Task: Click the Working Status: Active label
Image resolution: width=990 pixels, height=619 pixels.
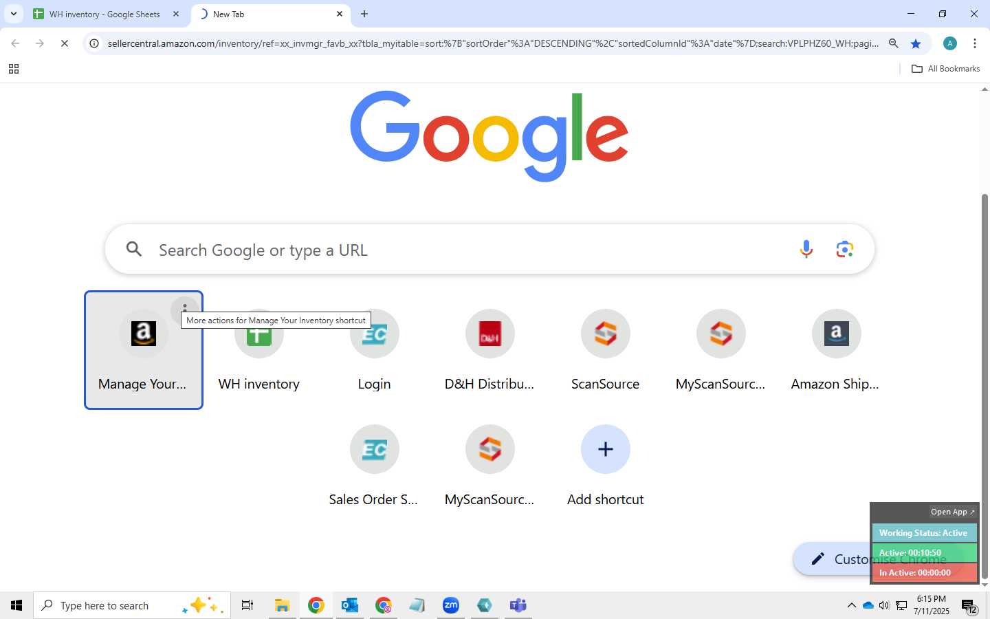Action: [924, 533]
